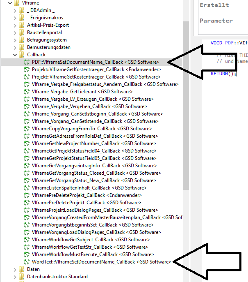Expand the Baustellenportal folder
The width and height of the screenshot is (248, 282).
point(15,33)
